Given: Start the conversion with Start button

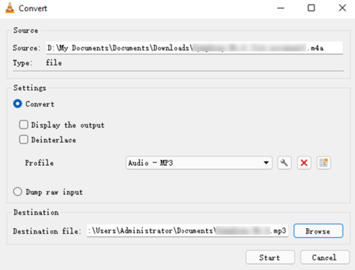Looking at the screenshot, I should pyautogui.click(x=270, y=258).
